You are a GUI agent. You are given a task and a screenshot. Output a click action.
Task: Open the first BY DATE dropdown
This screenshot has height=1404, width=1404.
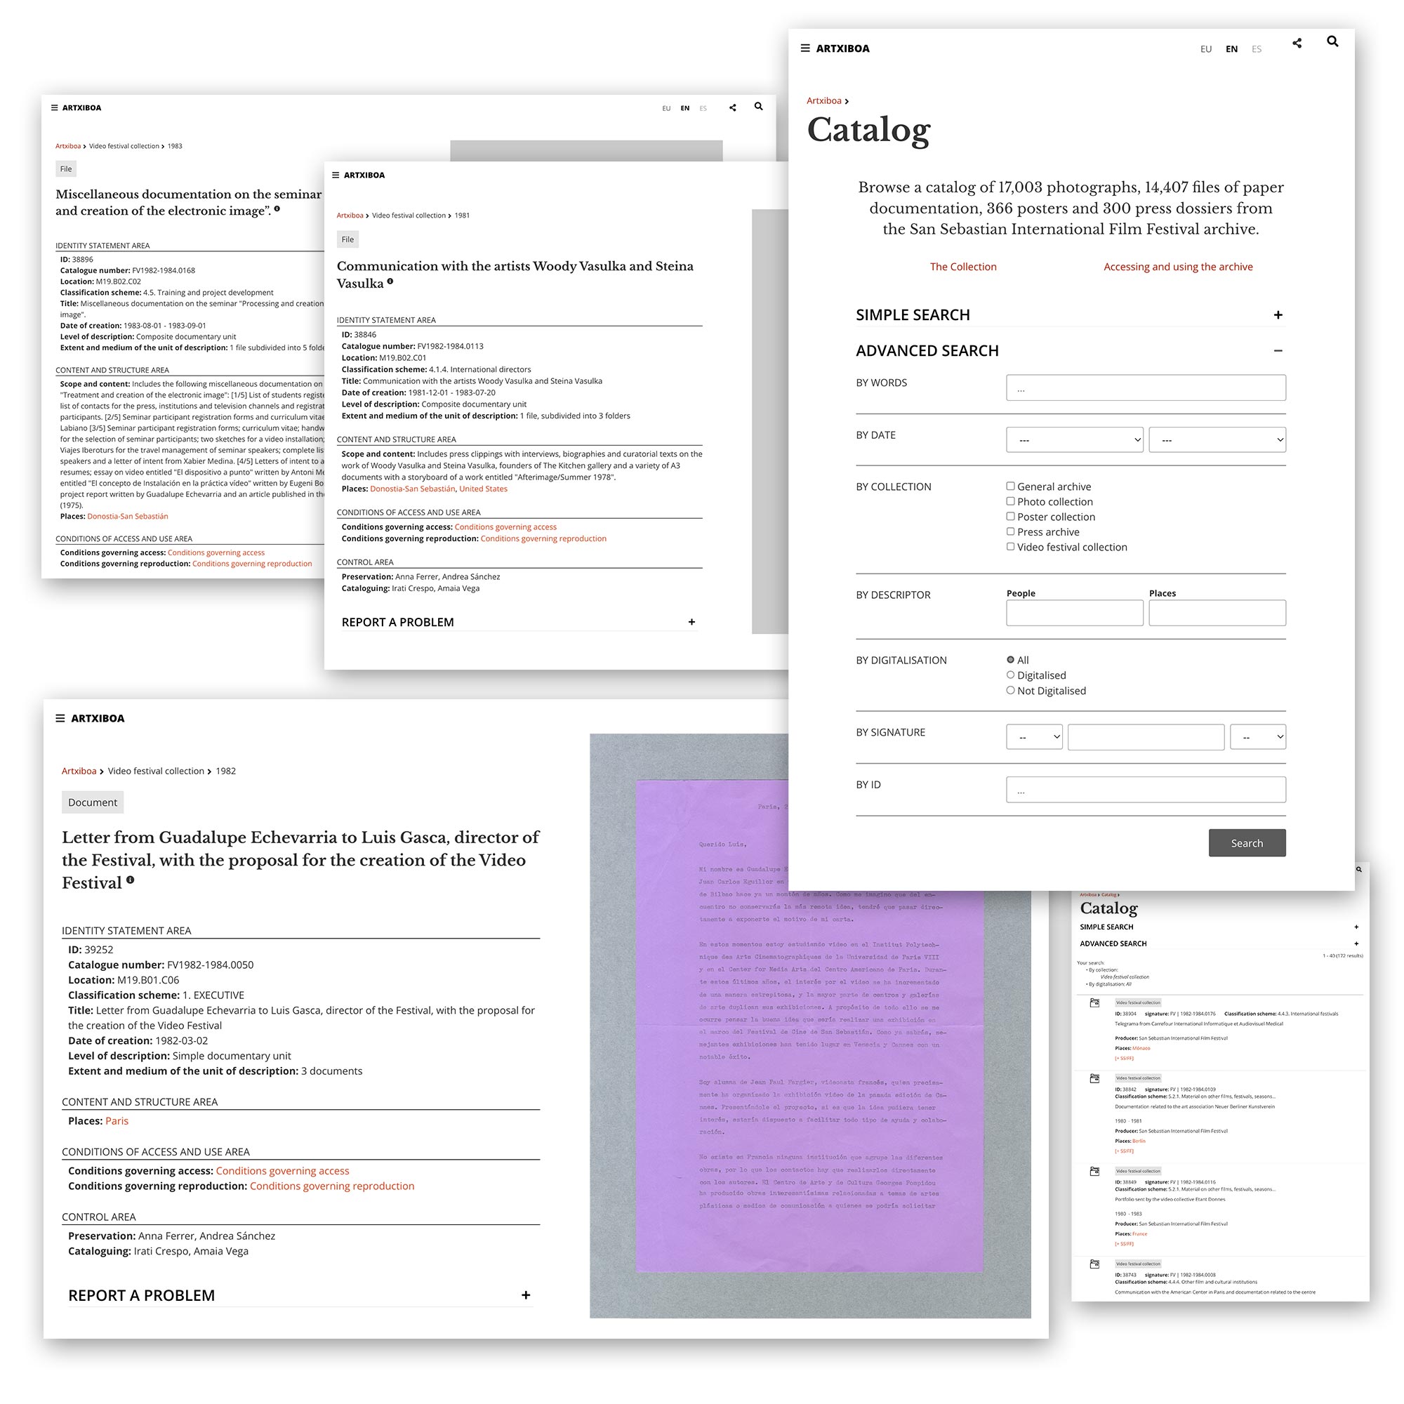tap(1074, 439)
